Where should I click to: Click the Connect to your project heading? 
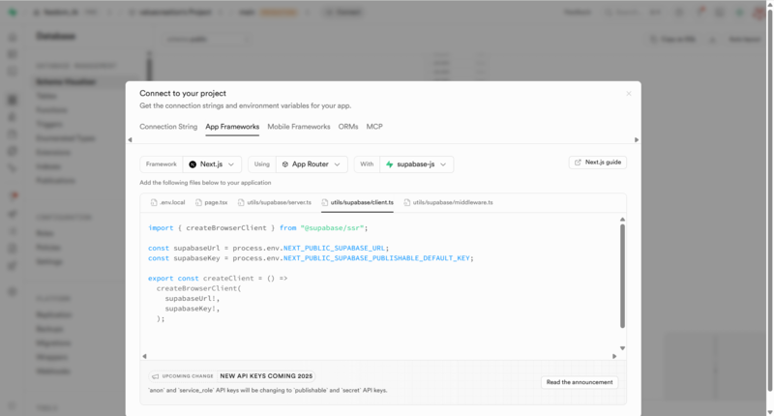[x=183, y=93]
